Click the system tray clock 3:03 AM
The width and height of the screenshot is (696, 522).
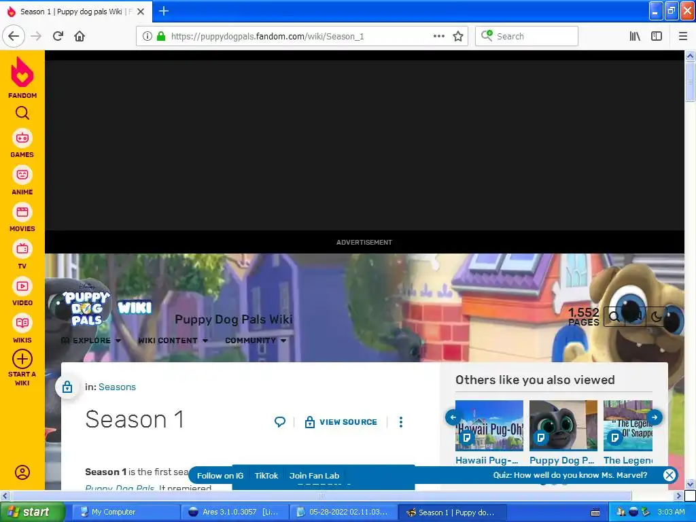pyautogui.click(x=671, y=512)
